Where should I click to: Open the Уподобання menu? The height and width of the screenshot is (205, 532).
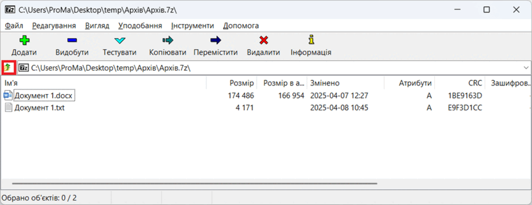pyautogui.click(x=140, y=26)
